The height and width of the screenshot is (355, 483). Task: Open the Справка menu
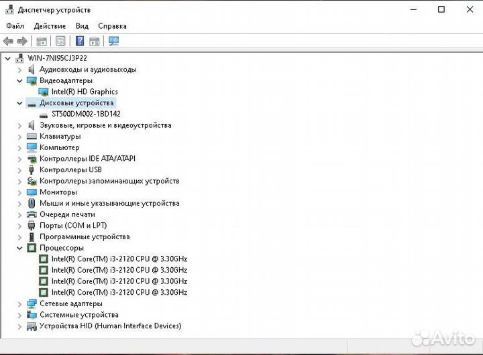point(113,26)
